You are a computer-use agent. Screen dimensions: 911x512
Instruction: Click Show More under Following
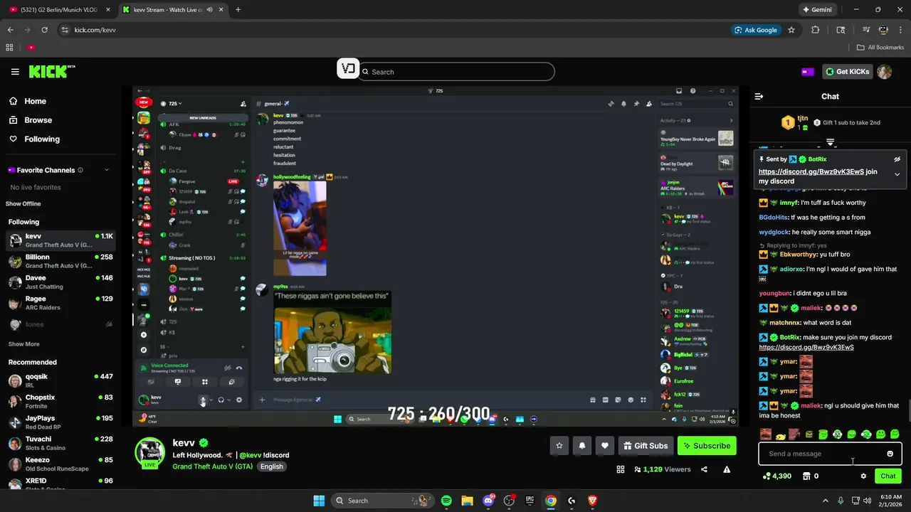[x=23, y=344]
